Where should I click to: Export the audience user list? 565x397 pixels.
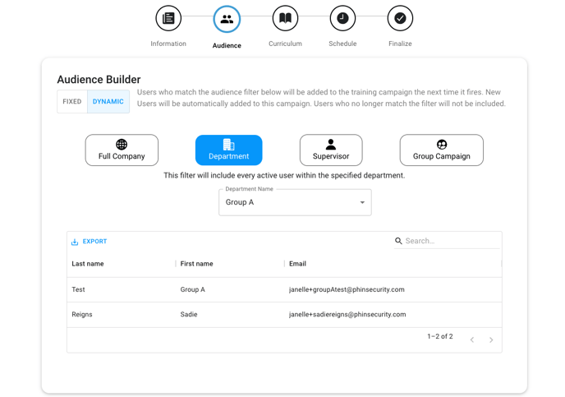pos(90,242)
